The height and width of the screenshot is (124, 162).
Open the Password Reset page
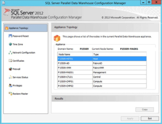click(x=21, y=36)
